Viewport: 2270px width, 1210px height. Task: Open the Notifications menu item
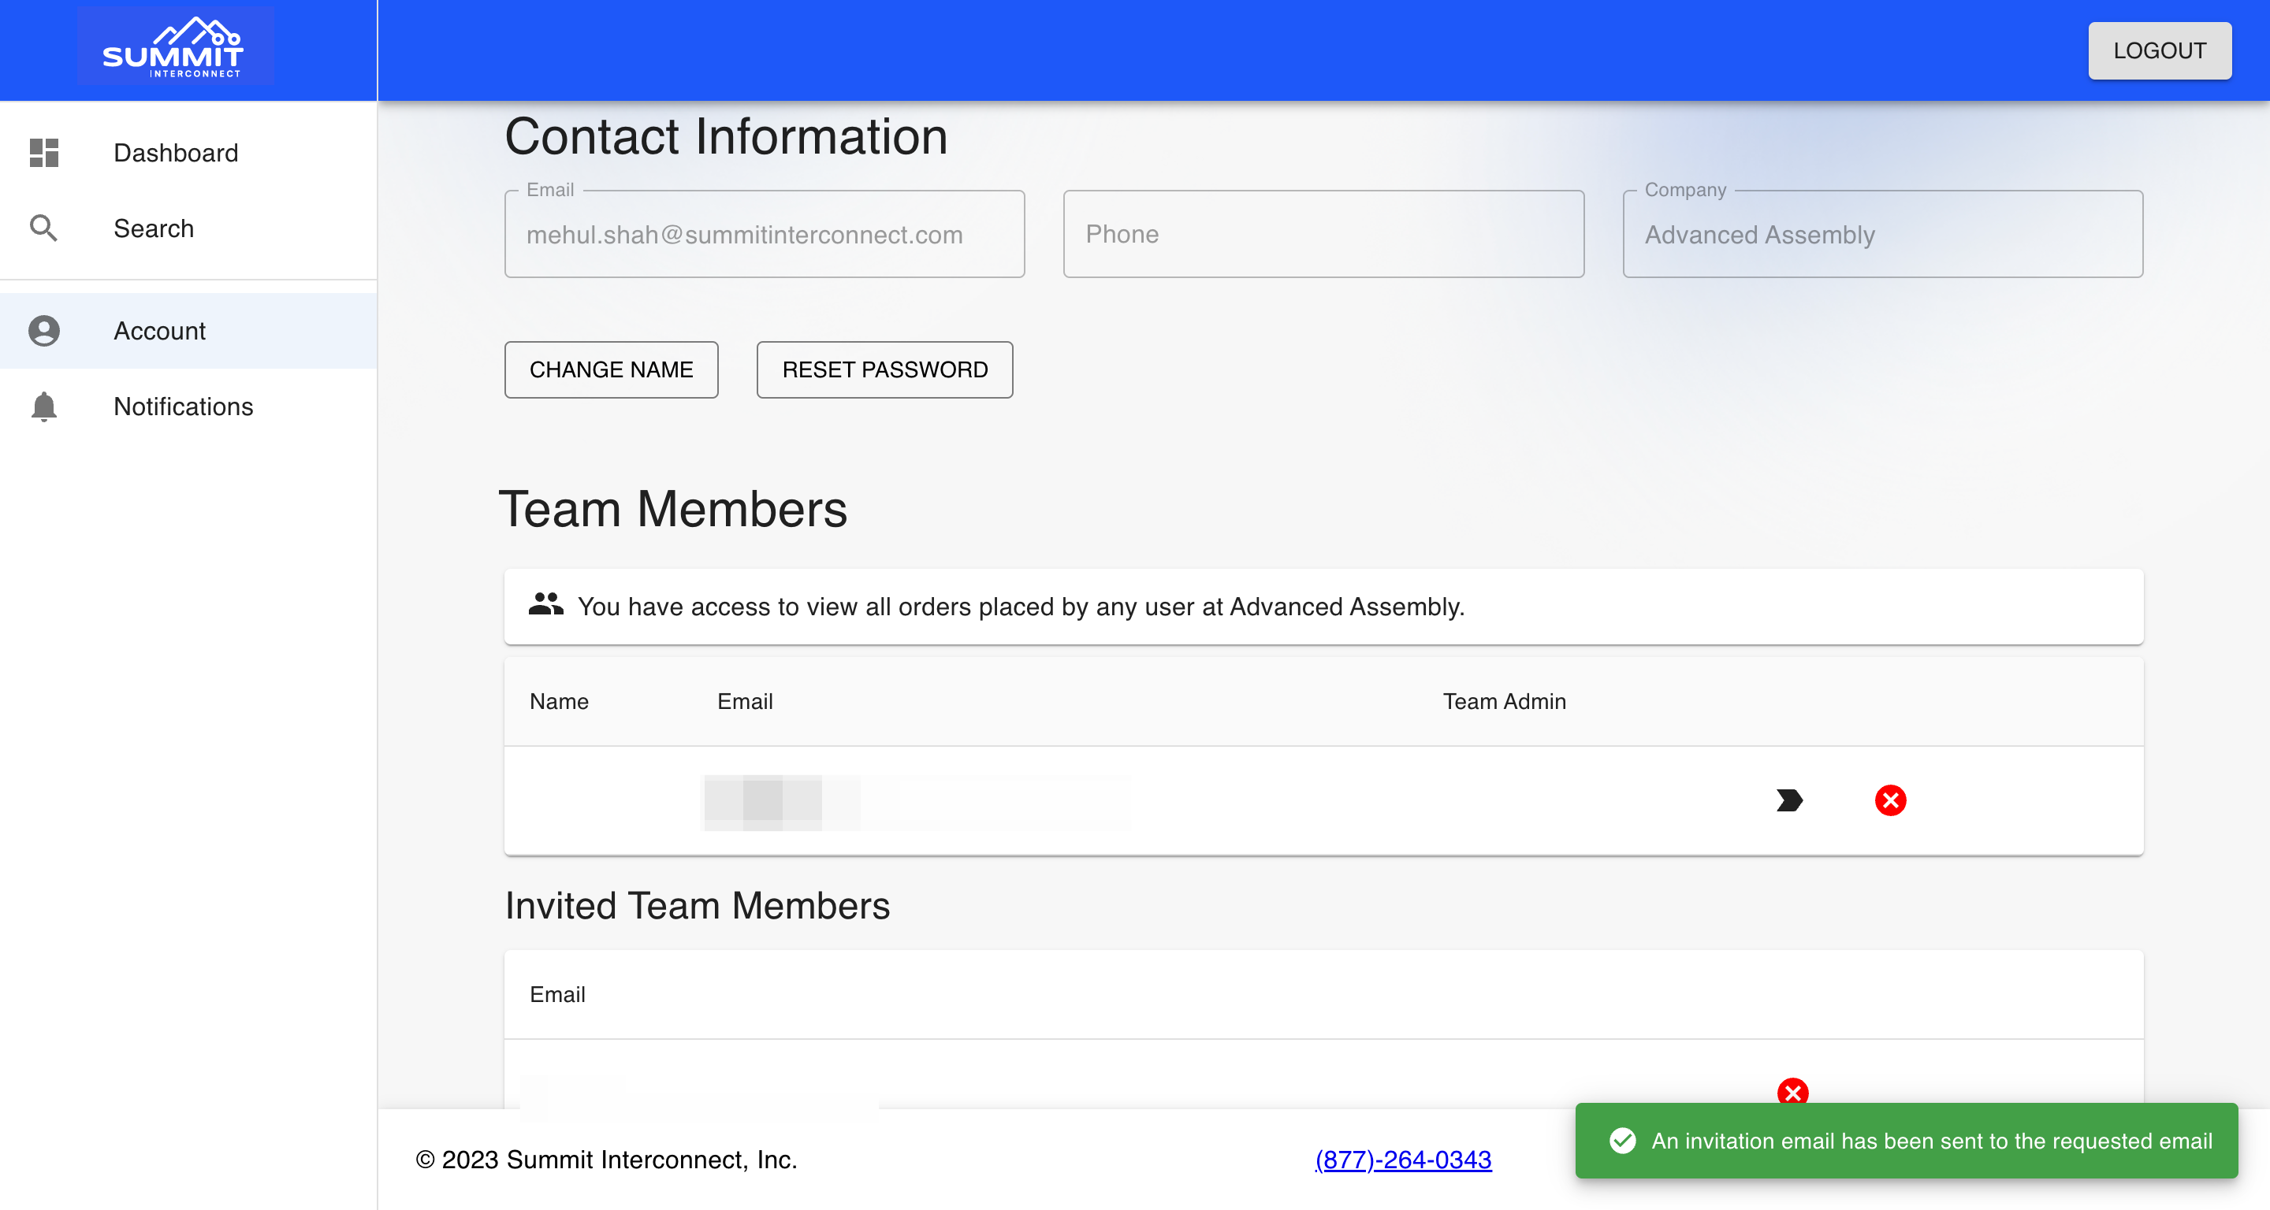(x=188, y=406)
